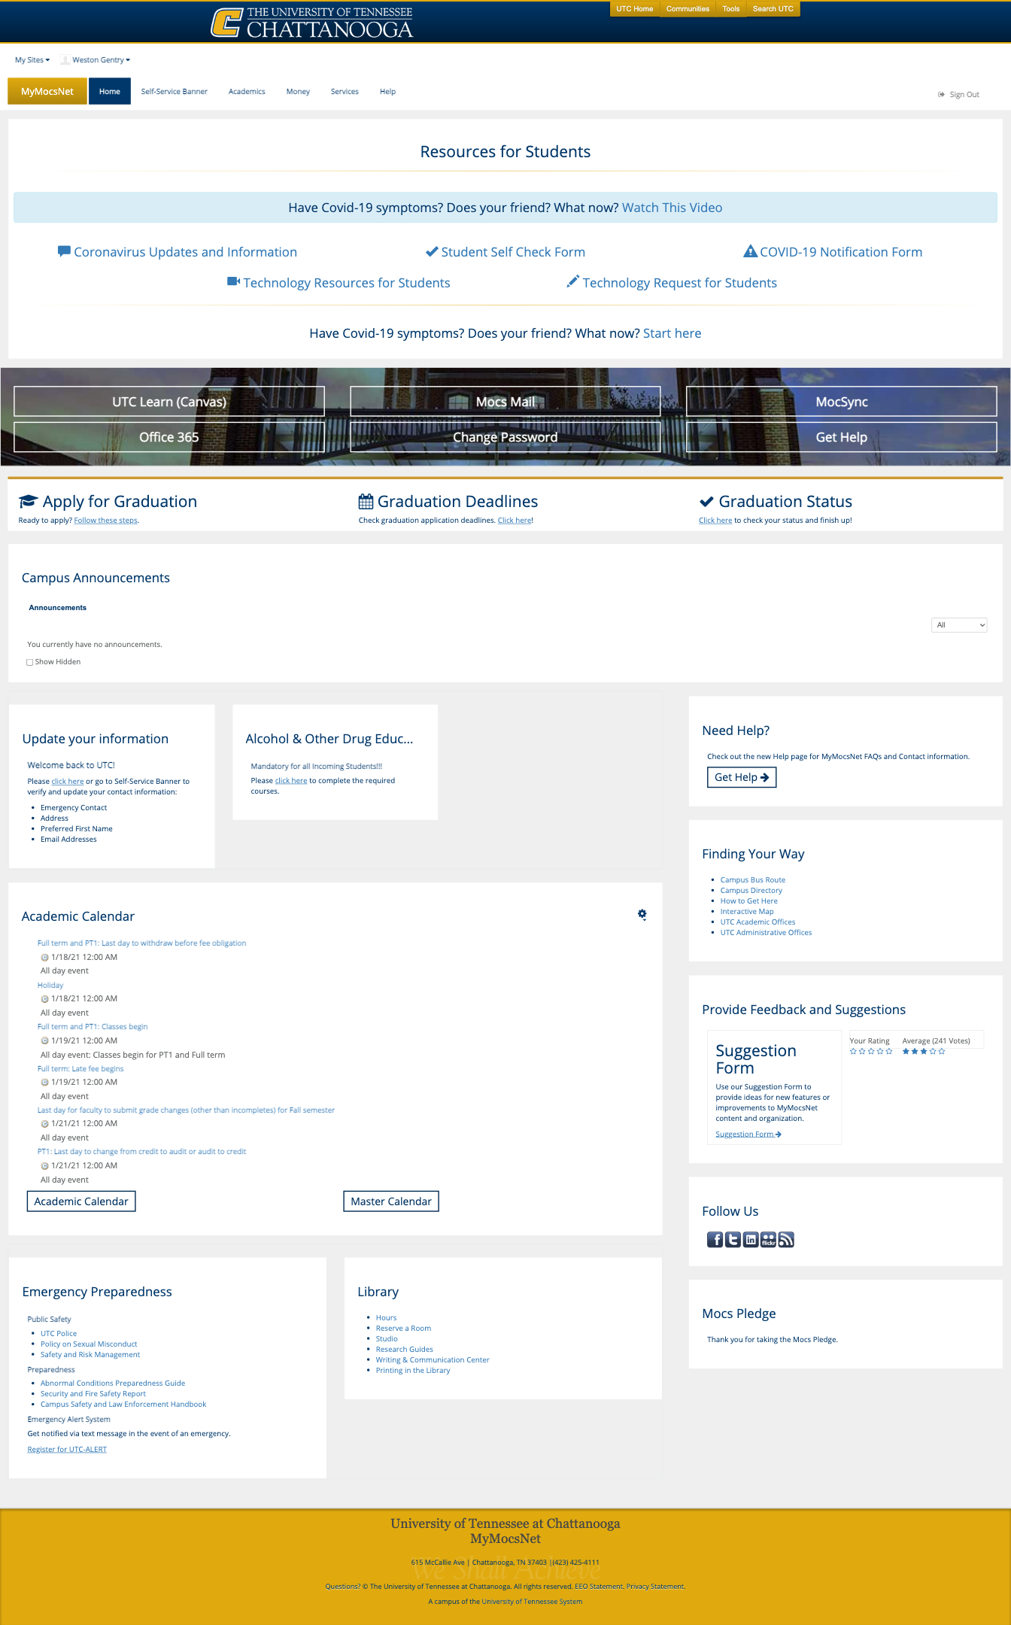The height and width of the screenshot is (1625, 1011).
Task: Expand the My Sites dropdown
Action: 32,59
